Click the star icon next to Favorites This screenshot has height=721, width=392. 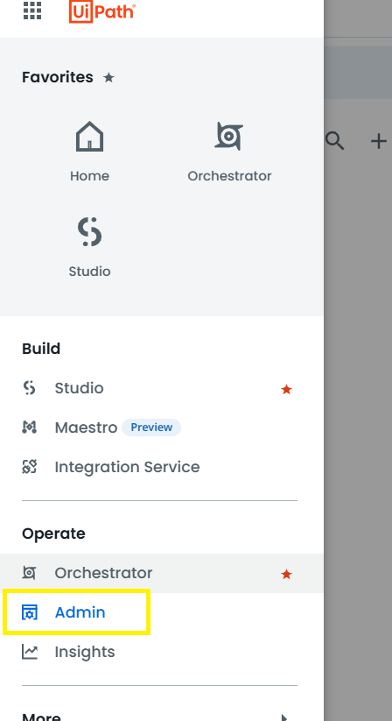tap(108, 77)
